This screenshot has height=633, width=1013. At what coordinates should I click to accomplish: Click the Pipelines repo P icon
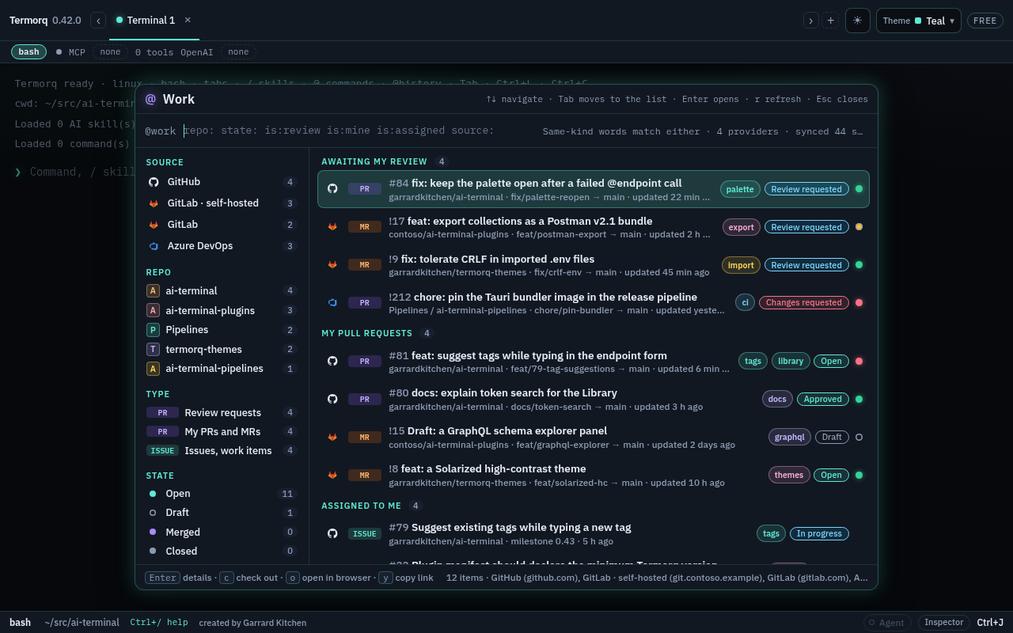click(x=153, y=330)
